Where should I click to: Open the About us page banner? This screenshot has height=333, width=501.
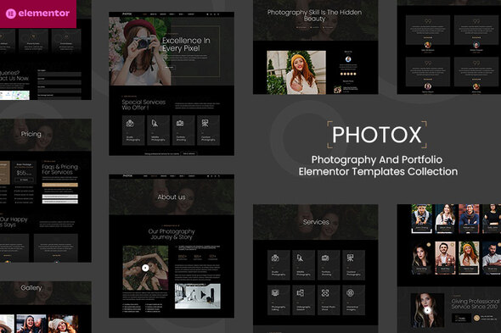click(x=172, y=197)
